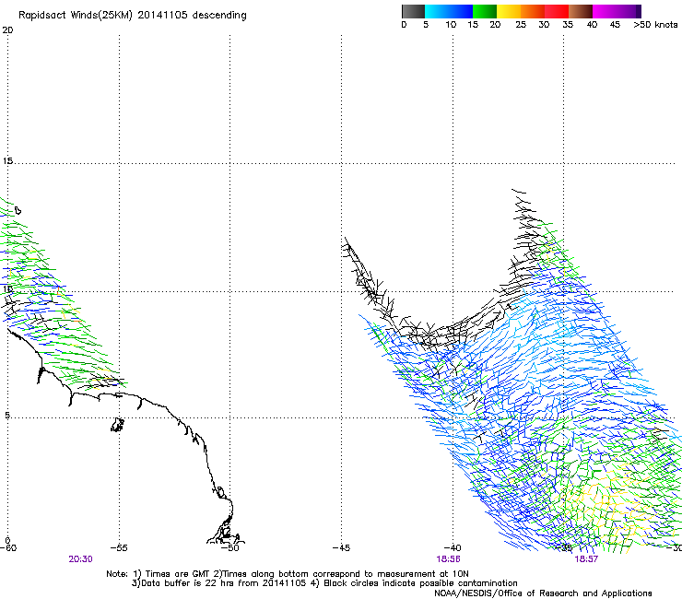Screen dimensions: 682x599
Task: Click the latitude label '5' on left axis
Action: (7, 416)
